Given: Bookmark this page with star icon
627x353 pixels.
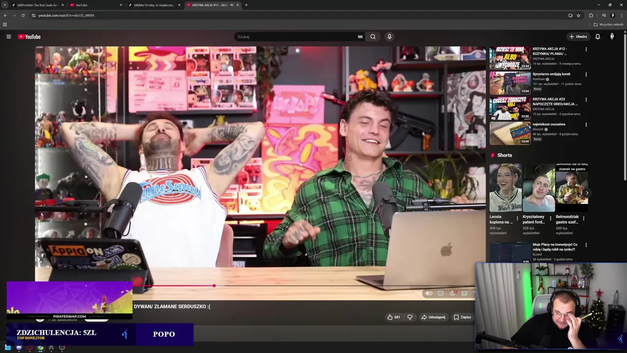Looking at the screenshot, I should [x=579, y=15].
